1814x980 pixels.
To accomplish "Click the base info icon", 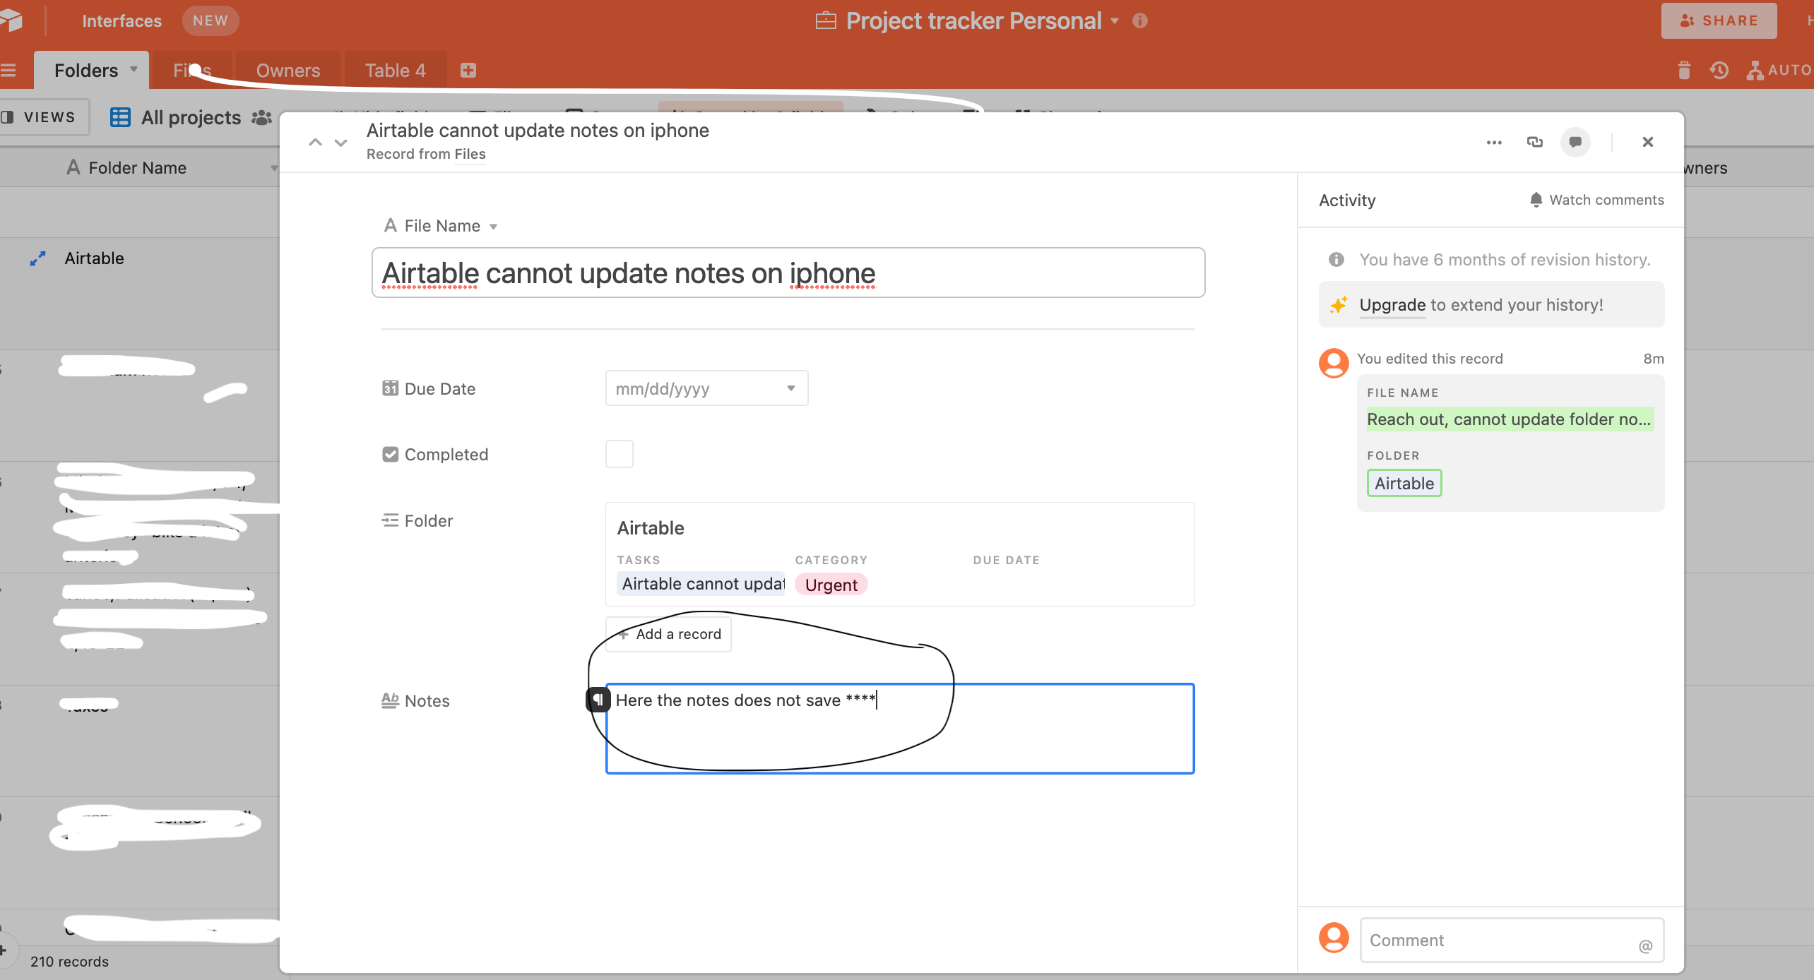I will [1139, 20].
